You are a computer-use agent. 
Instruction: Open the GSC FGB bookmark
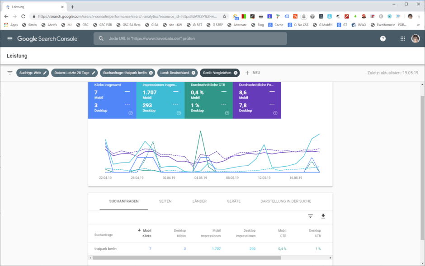[x=103, y=25]
